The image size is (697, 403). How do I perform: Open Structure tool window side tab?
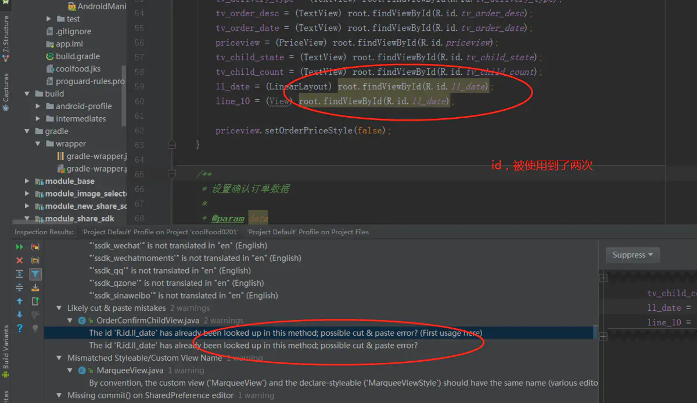tap(6, 39)
